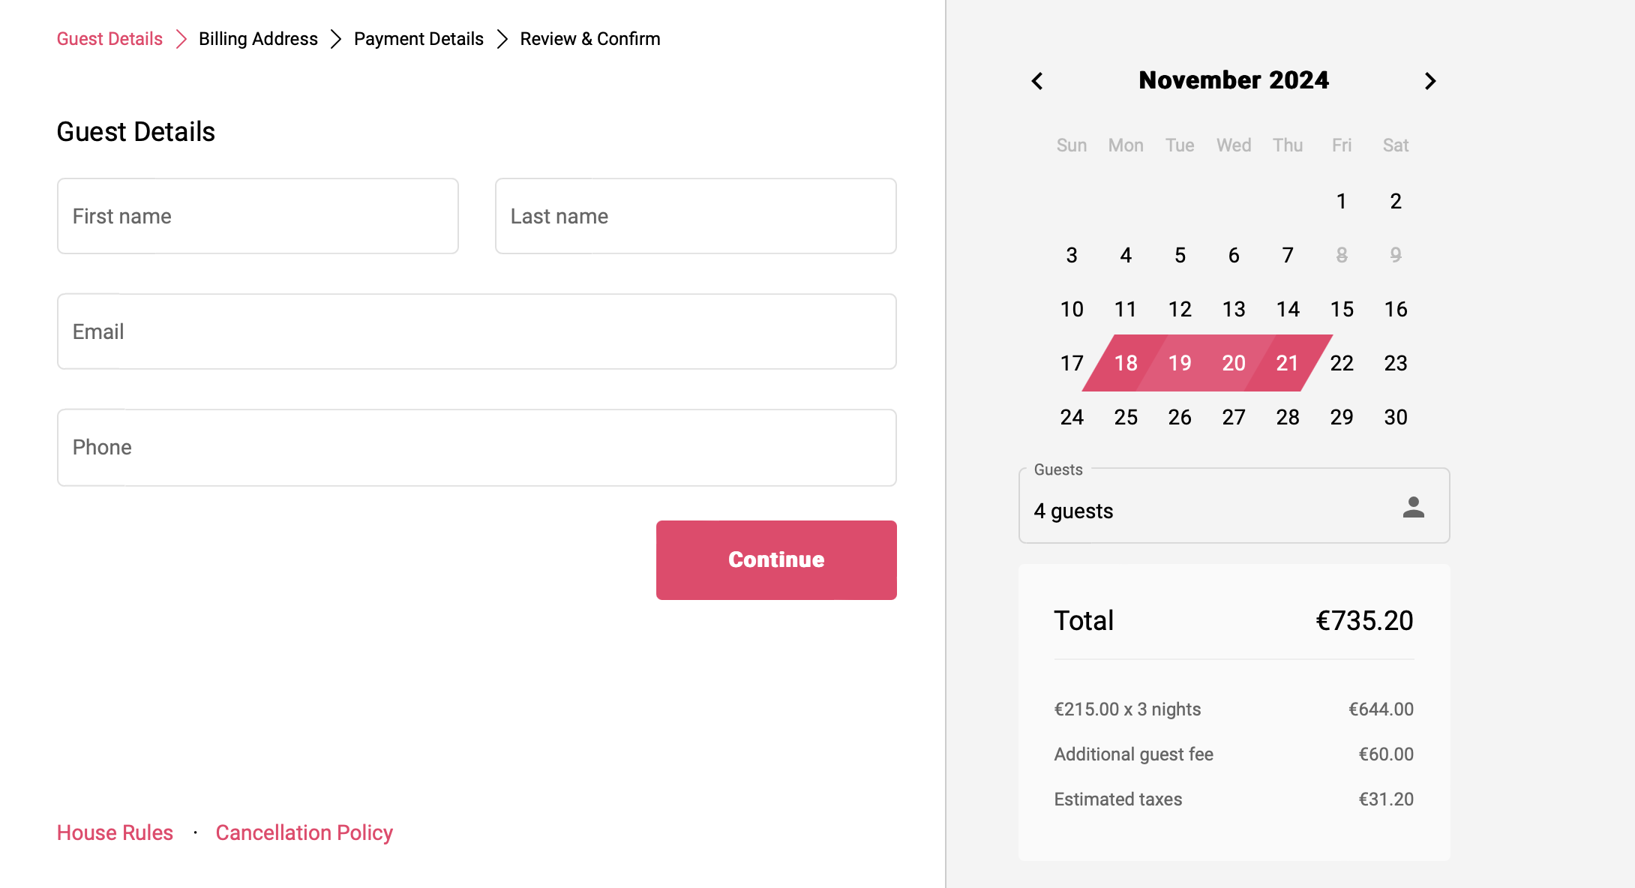Click the person icon in Guests field

[1413, 508]
